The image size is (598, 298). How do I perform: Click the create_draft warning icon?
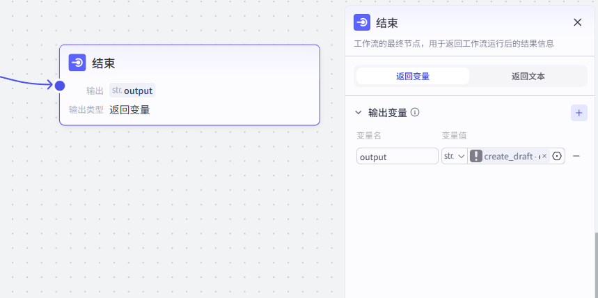[x=476, y=156]
